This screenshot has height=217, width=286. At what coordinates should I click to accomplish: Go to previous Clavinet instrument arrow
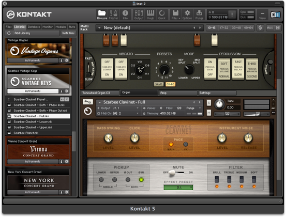pyautogui.click(x=194, y=102)
